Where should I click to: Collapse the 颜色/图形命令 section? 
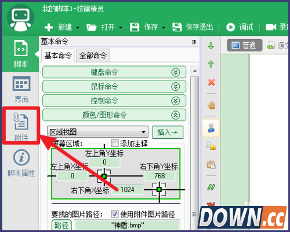[114, 115]
